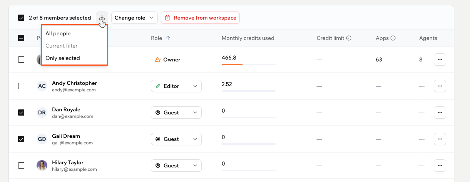
Task: Click the DR avatar of Dan Royale
Action: (x=42, y=113)
